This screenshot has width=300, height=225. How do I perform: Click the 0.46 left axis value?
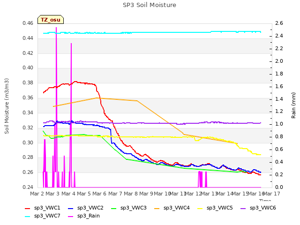28,23
